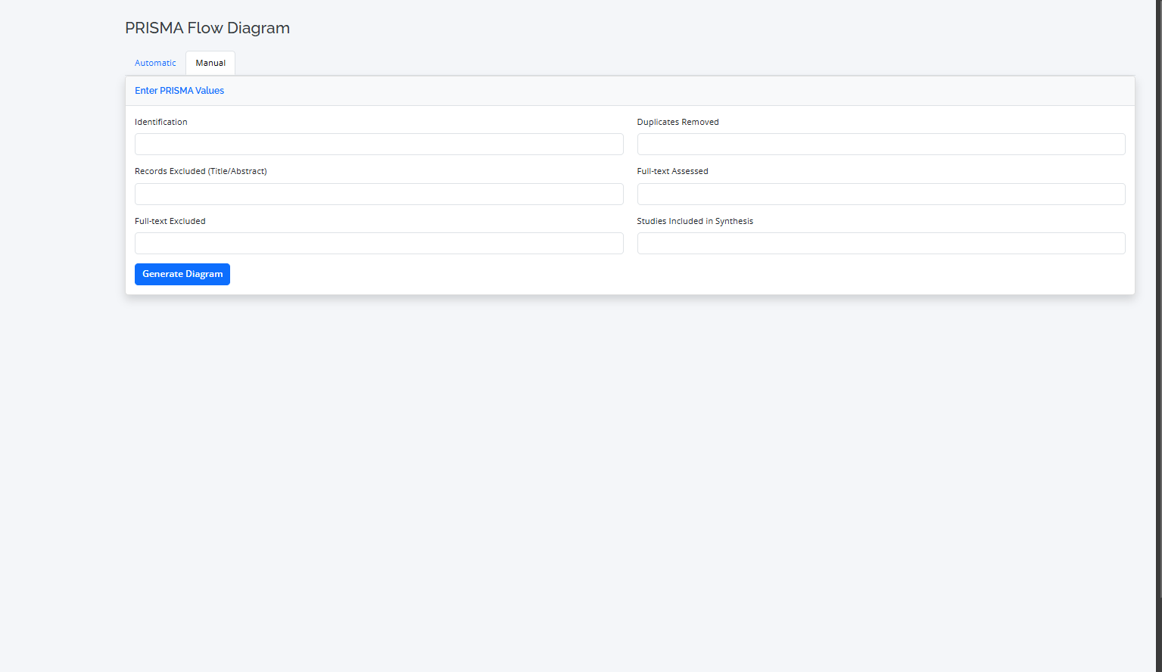Click the Duplicates Removed label text
Viewport: 1162px width, 672px height.
(678, 122)
